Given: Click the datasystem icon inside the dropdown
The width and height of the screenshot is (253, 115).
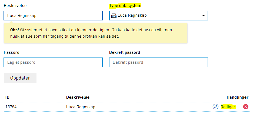Looking at the screenshot, I should coord(114,16).
